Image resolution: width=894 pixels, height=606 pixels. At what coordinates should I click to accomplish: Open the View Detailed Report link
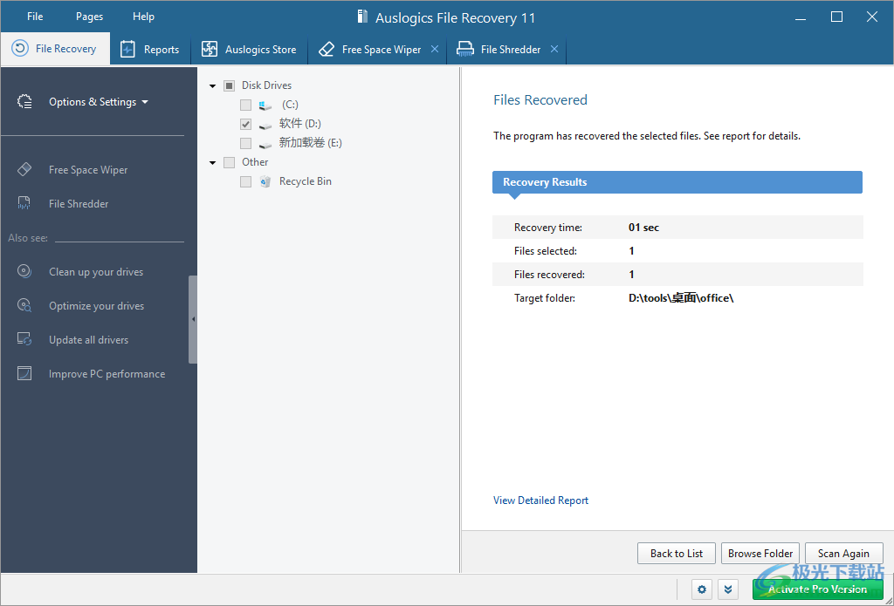coord(540,500)
